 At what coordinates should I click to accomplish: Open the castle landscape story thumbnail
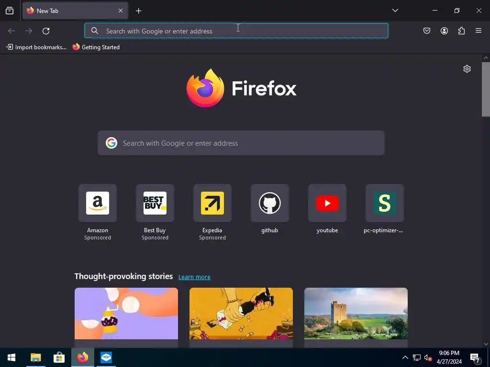tap(356, 313)
